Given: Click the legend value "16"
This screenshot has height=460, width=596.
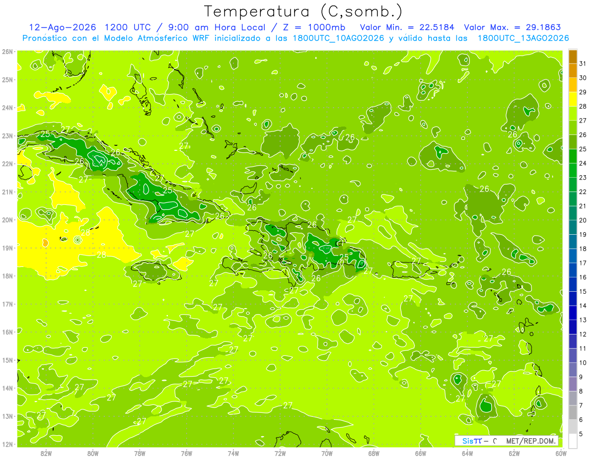Looking at the screenshot, I should click(583, 277).
